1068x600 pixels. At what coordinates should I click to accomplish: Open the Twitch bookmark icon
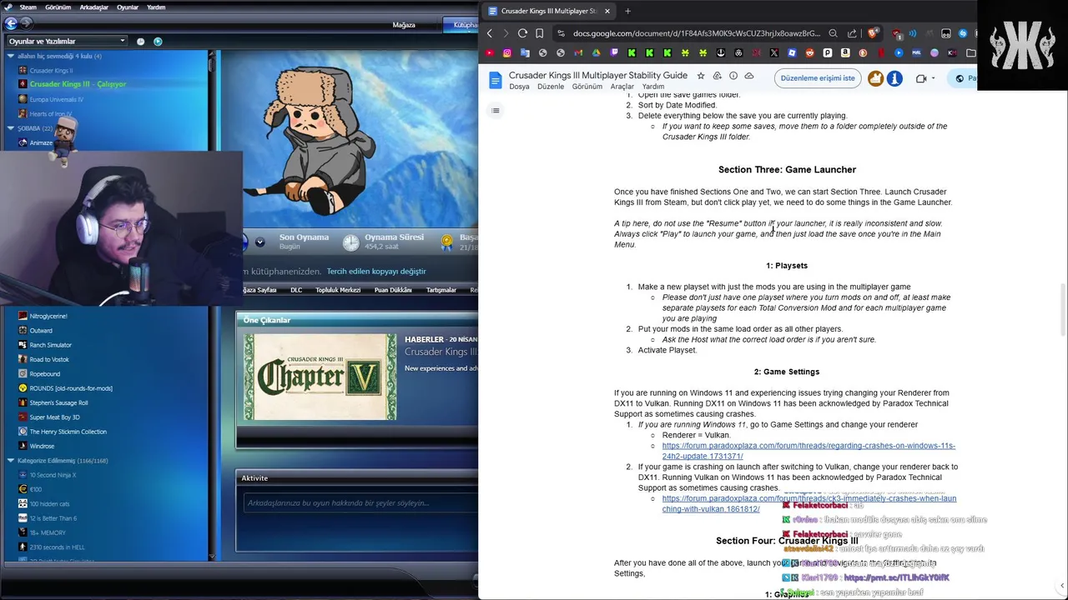(614, 53)
